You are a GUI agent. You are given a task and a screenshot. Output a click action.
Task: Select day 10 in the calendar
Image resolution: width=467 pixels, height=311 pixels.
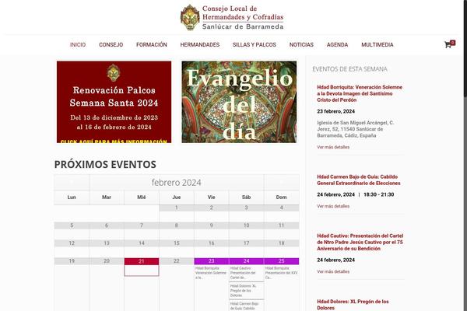(246, 225)
